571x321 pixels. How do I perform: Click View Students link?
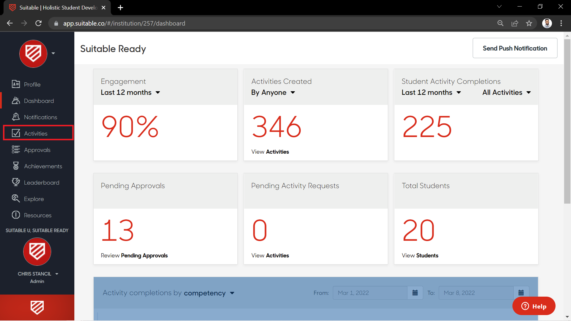[x=420, y=255]
